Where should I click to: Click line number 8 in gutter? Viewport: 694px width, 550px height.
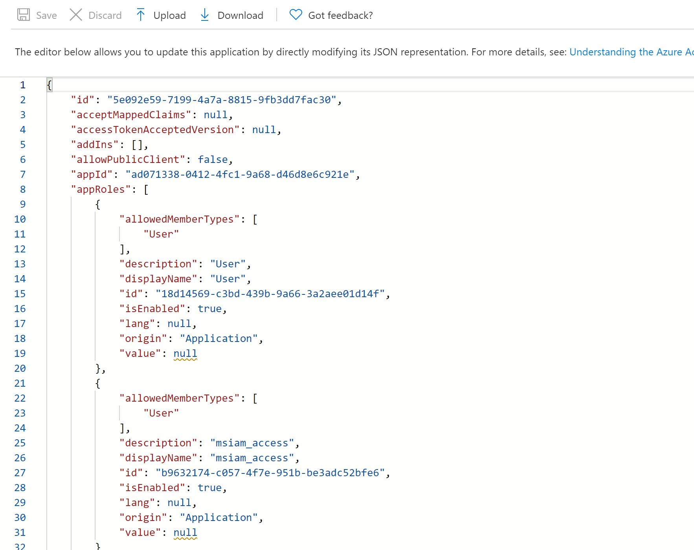[23, 189]
